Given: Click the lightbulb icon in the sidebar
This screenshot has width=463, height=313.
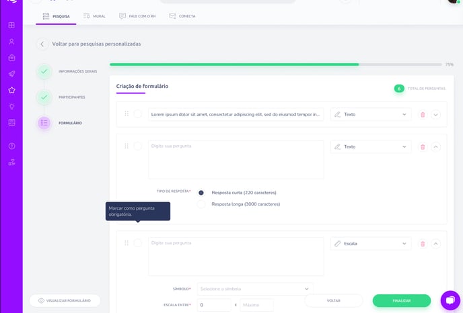Looking at the screenshot, I should [x=11, y=106].
